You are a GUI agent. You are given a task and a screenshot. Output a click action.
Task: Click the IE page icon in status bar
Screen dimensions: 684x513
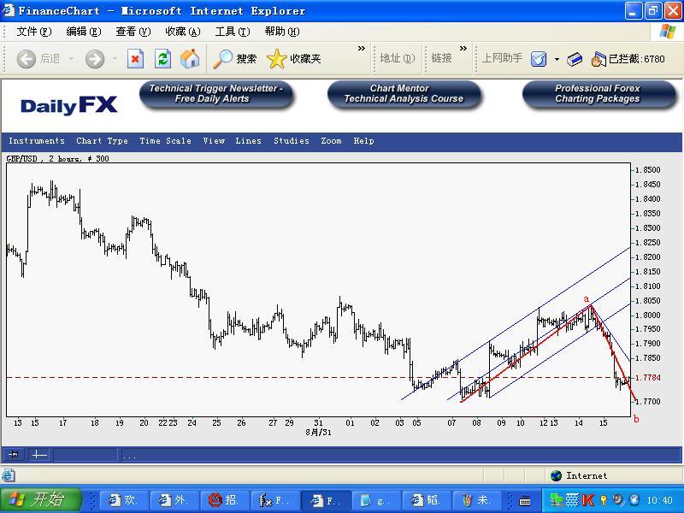pyautogui.click(x=8, y=475)
